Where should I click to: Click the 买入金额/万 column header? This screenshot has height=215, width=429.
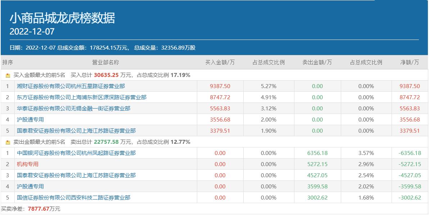click(x=220, y=63)
